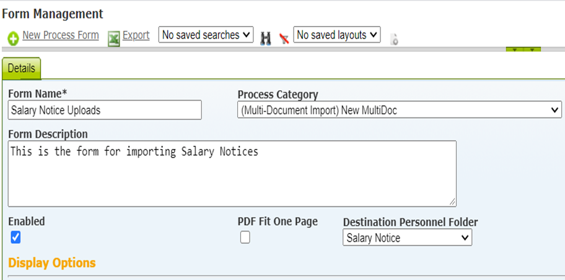Screen dimensions: 565x280
Task: Open the New Process Form link
Action: [x=61, y=35]
